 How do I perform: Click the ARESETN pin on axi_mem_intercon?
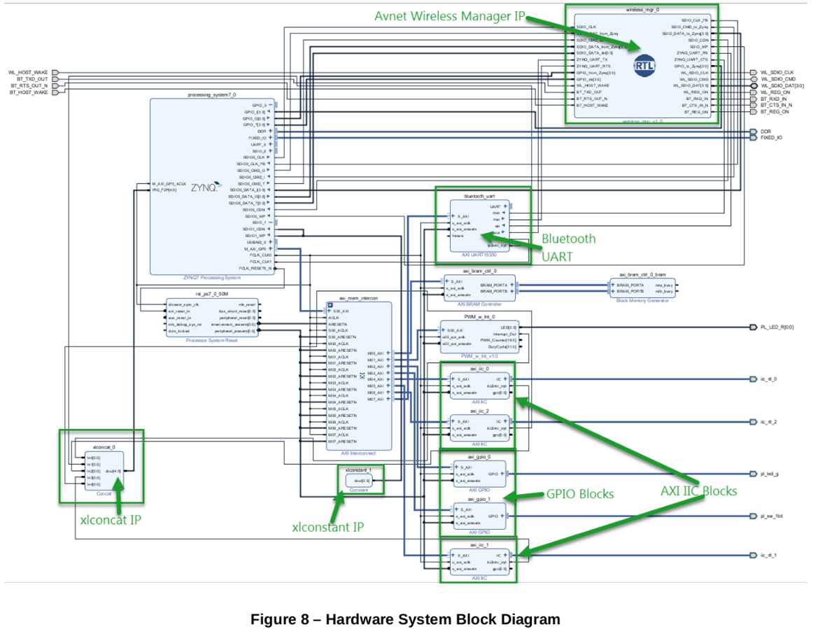[x=337, y=324]
